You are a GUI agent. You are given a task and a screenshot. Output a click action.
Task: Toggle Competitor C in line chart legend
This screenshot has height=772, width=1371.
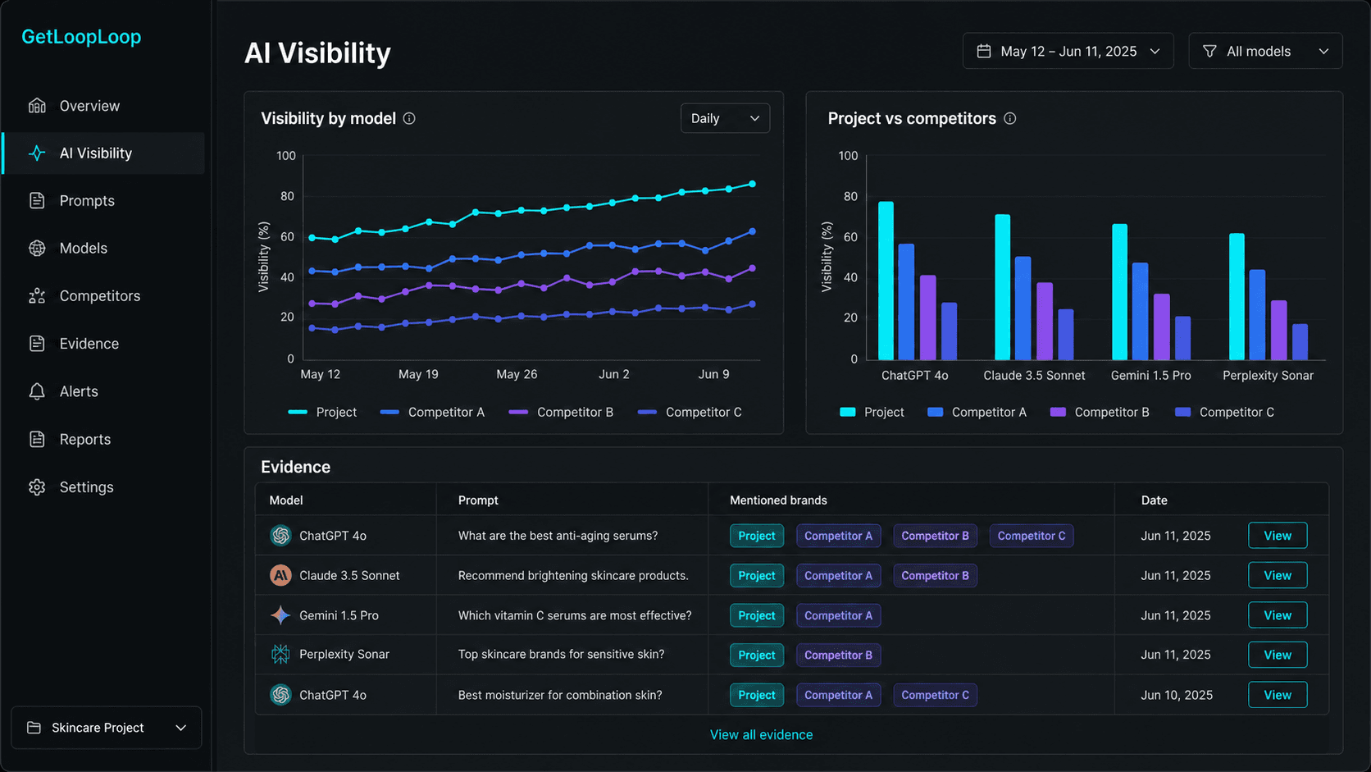[690, 412]
